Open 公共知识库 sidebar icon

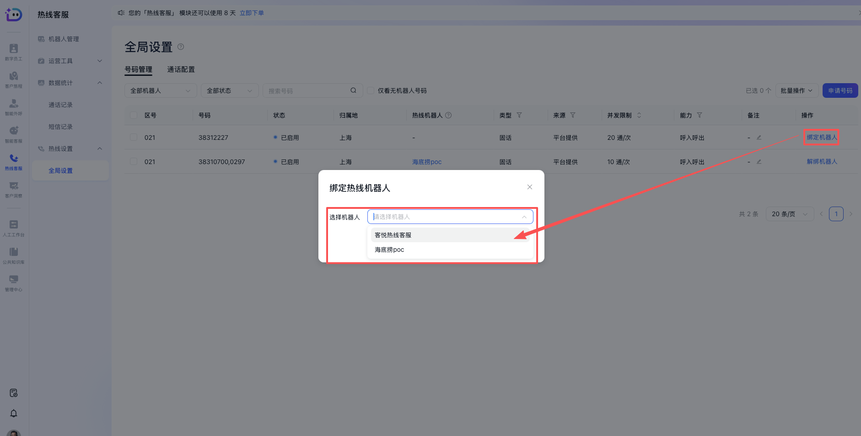[14, 255]
